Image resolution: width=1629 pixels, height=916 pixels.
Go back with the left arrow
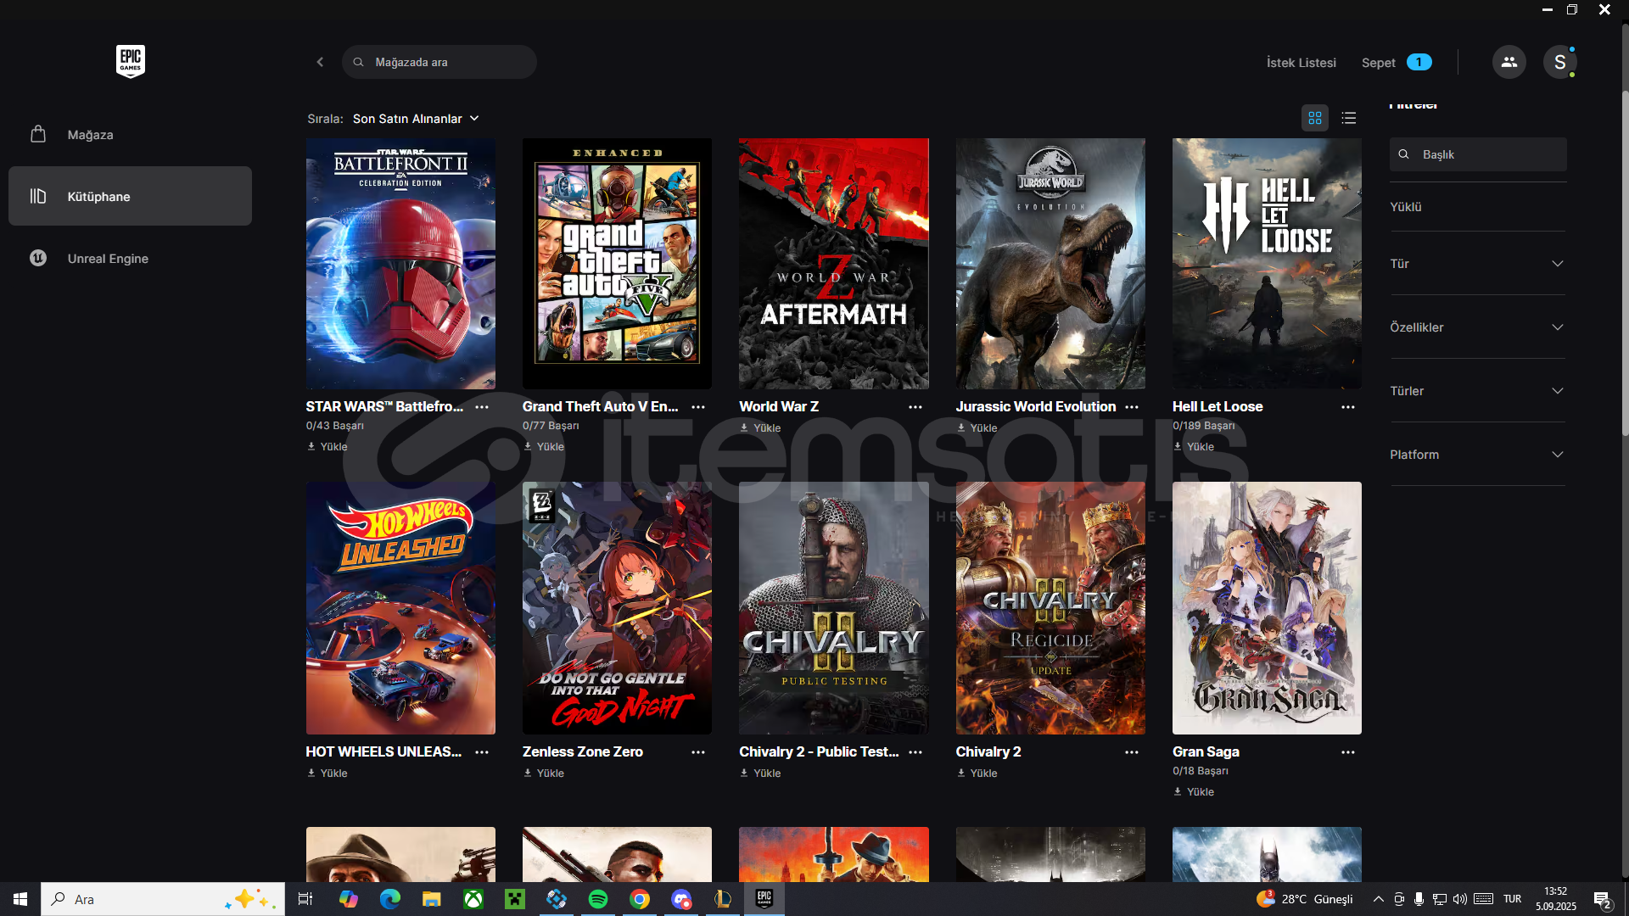pyautogui.click(x=320, y=62)
